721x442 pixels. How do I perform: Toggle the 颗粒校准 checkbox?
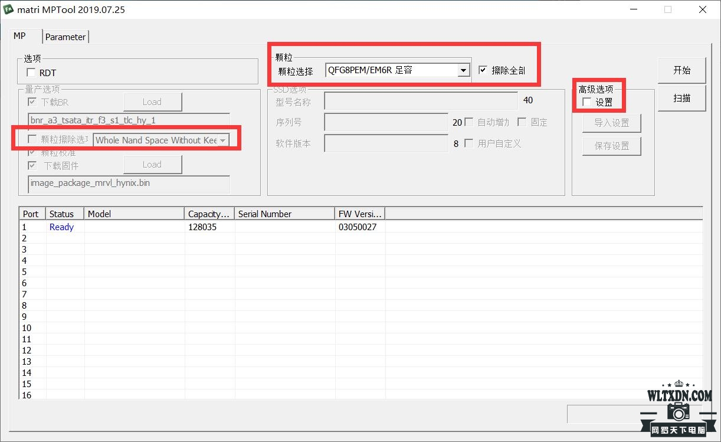(32, 152)
